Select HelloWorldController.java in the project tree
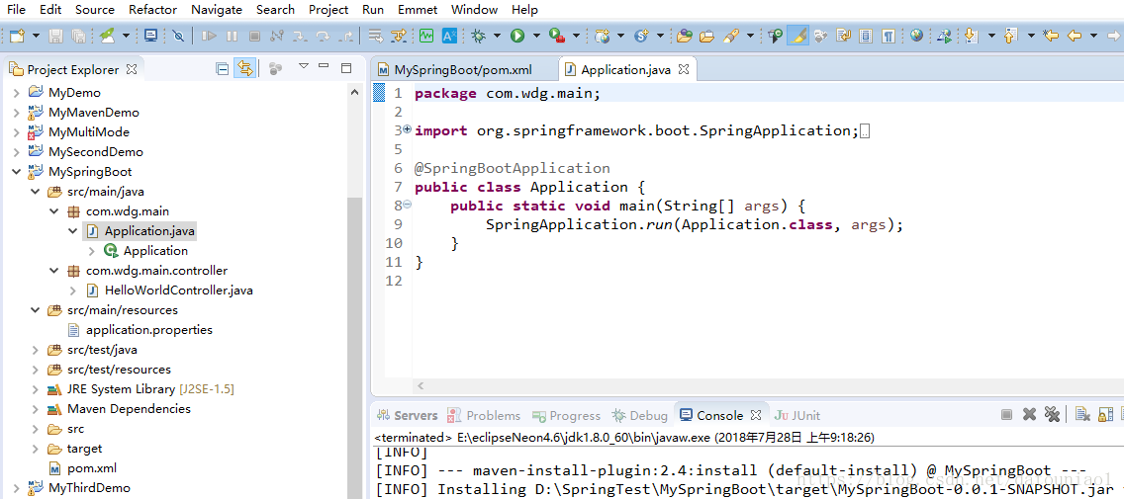Image resolution: width=1124 pixels, height=499 pixels. tap(178, 291)
